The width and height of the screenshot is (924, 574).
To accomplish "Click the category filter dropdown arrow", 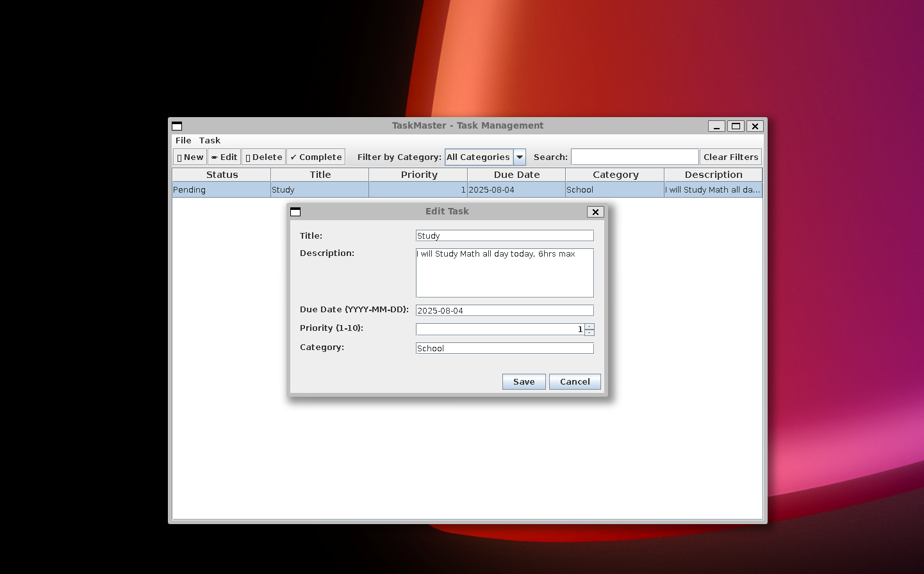I will point(519,156).
